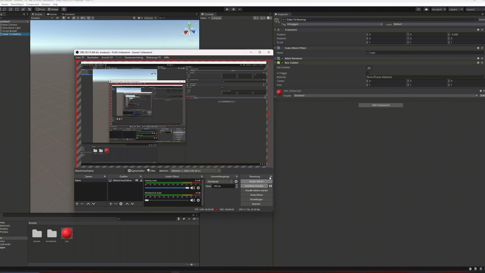This screenshot has width=485, height=273.
Task: Pause recording with the pause icon
Action: pos(271,186)
